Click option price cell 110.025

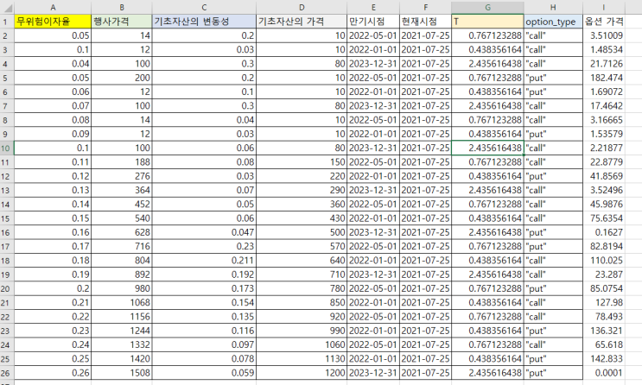click(x=603, y=261)
